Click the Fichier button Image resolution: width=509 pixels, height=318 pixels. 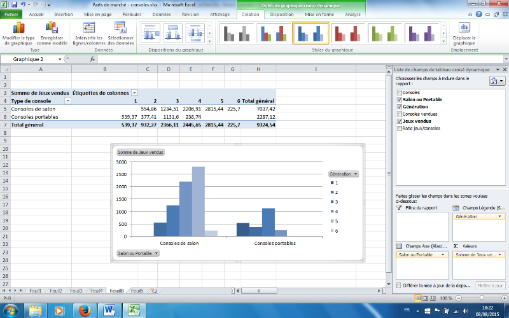pyautogui.click(x=11, y=13)
